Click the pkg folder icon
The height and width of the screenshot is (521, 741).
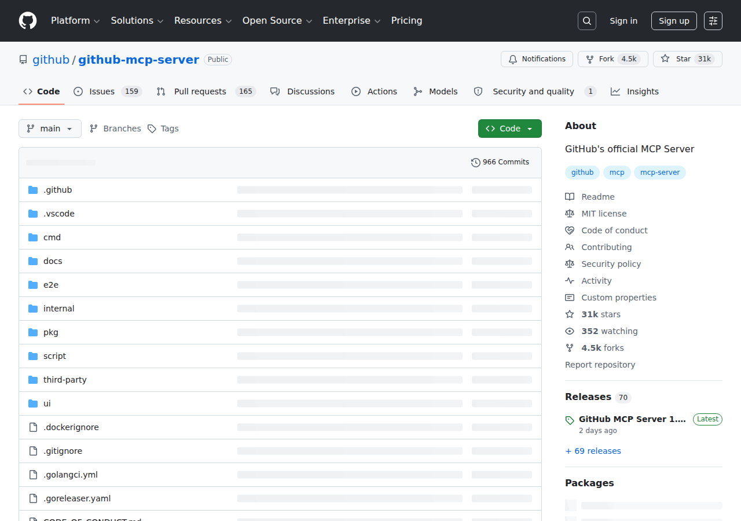click(33, 332)
